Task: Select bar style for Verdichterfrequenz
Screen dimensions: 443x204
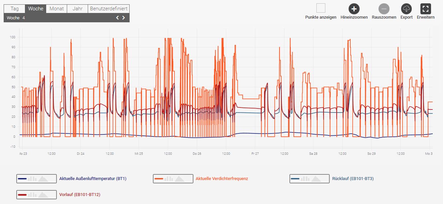Action: pos(169,179)
